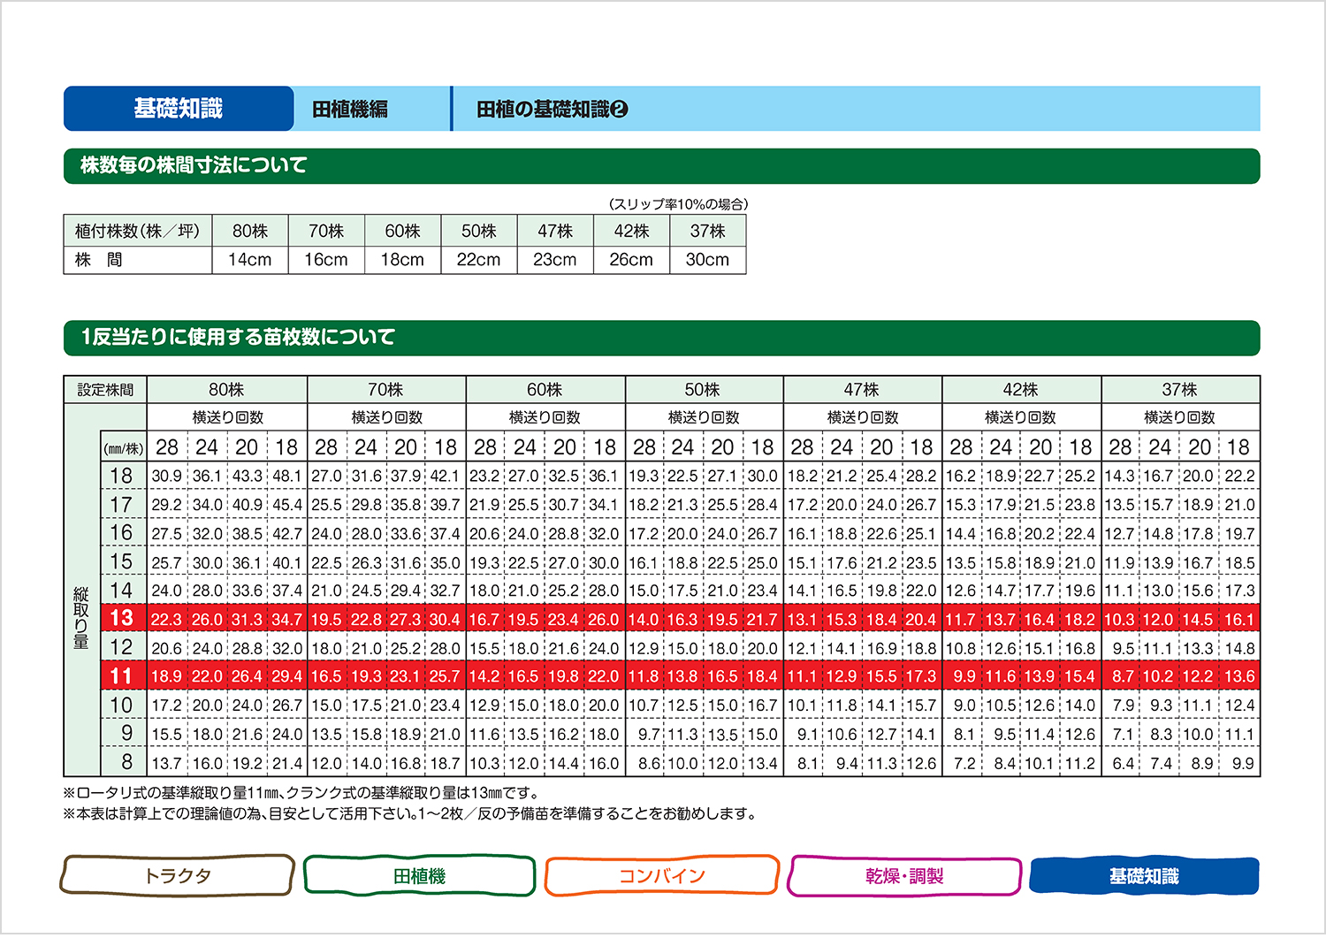
Task: Select the 26cm cell
Action: (x=631, y=260)
